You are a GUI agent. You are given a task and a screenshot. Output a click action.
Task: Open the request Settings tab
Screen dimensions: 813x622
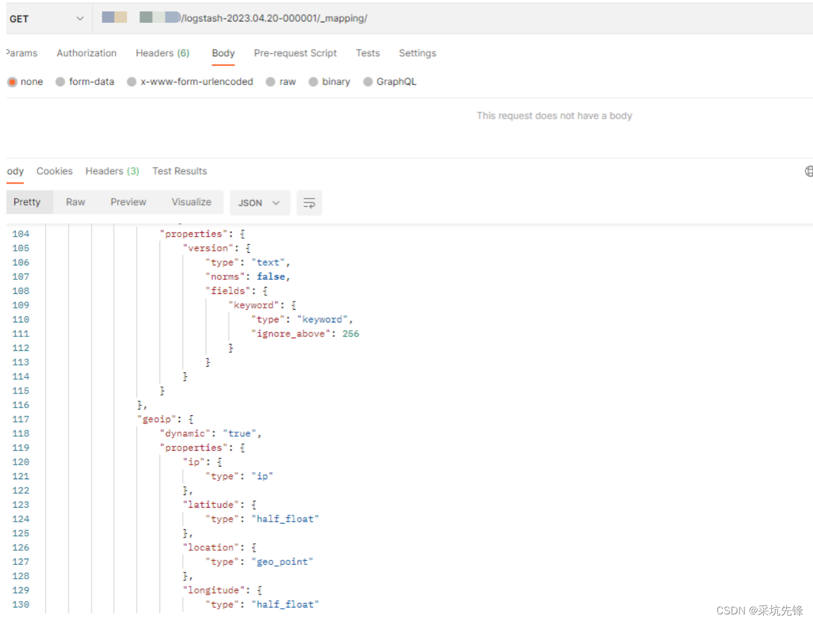pos(417,53)
